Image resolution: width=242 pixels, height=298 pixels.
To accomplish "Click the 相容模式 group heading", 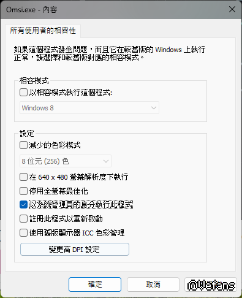I will pyautogui.click(x=34, y=81).
